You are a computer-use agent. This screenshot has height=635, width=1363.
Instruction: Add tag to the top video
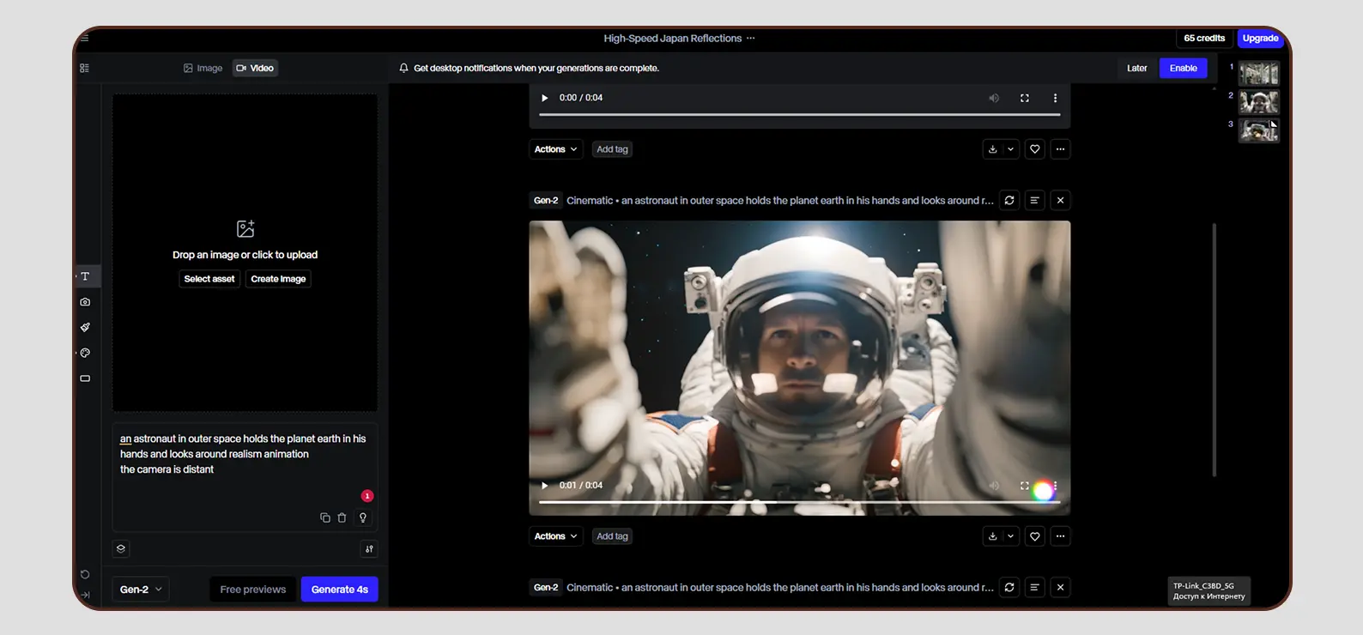pos(612,149)
